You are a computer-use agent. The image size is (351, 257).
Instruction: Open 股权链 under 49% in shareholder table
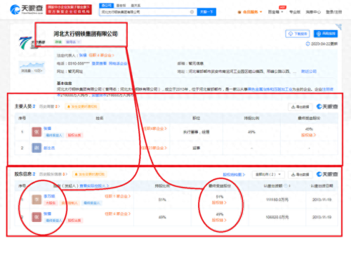[x=219, y=220]
